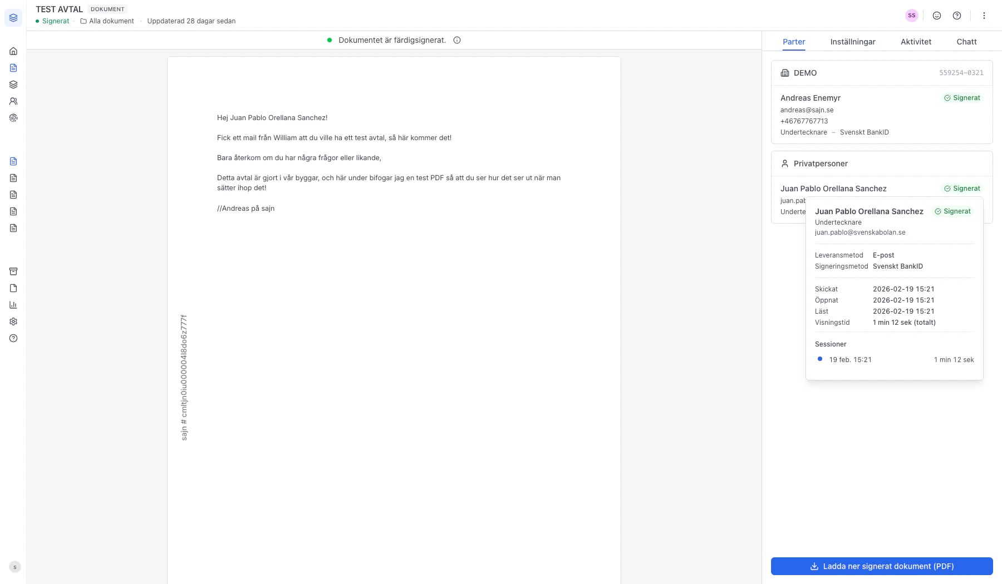Open the Home icon in the sidebar
The width and height of the screenshot is (1002, 584).
pyautogui.click(x=13, y=51)
